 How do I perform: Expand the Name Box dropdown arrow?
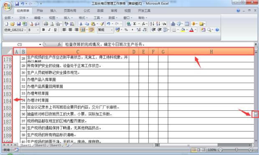tap(40, 44)
